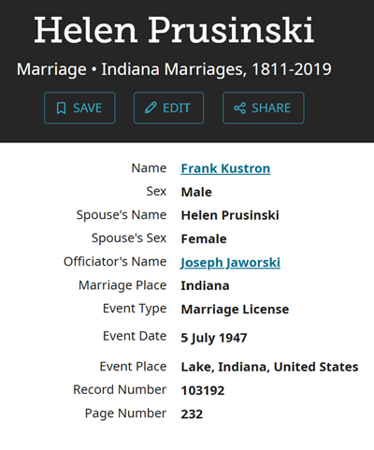Click the Helen Prusinski page title
Screen dimensions: 374x450
(x=174, y=30)
